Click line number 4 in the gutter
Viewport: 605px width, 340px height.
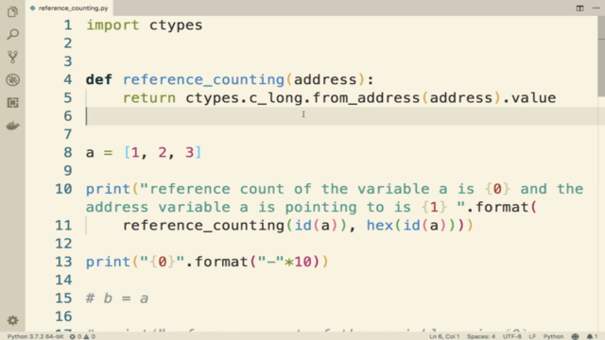click(68, 79)
